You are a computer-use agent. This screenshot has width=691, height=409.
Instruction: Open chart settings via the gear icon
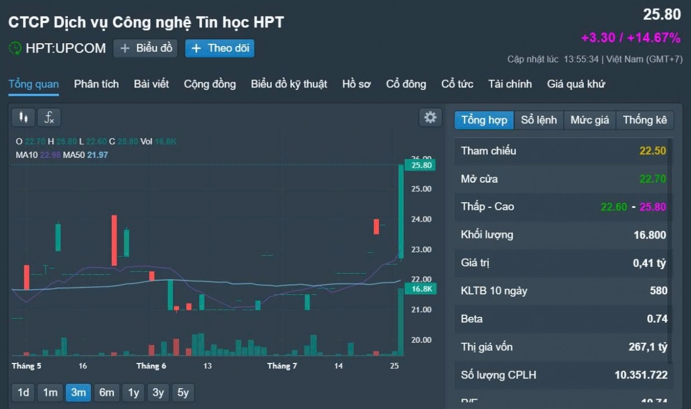pyautogui.click(x=429, y=117)
